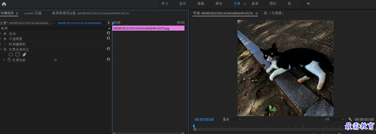Screen dimensions: 376x134
Task: Select the 效果控件 panel tab
Action: pyautogui.click(x=7, y=13)
